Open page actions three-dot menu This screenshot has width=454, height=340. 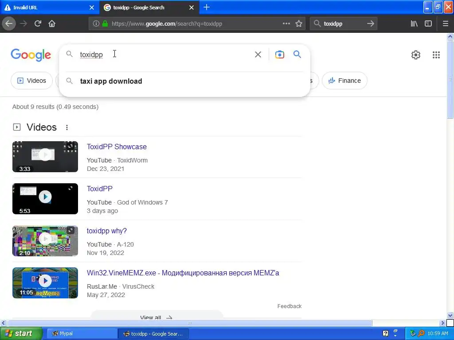coord(286,24)
